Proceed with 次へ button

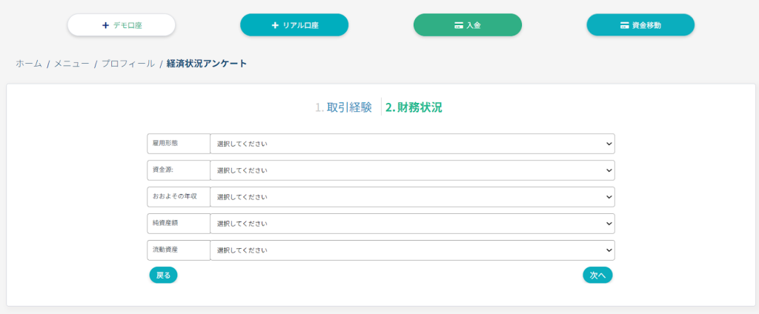[x=597, y=275]
